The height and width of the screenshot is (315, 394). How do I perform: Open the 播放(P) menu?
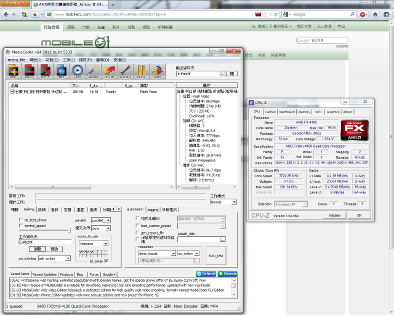point(85,60)
